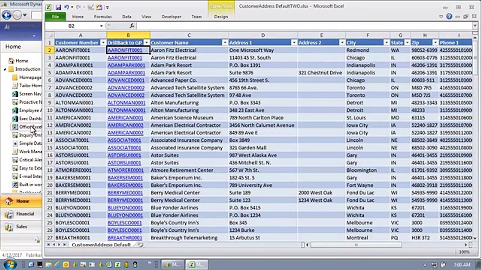Select column D header

[263, 35]
